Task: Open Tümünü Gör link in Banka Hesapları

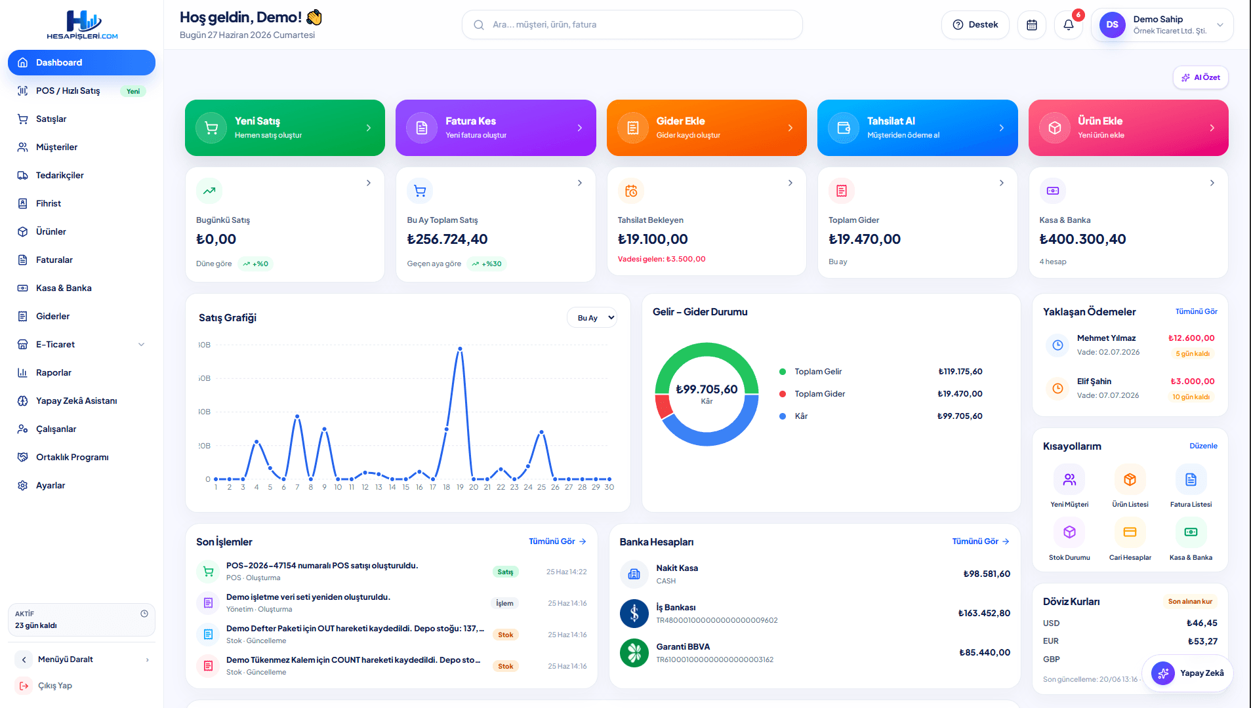Action: (x=980, y=541)
